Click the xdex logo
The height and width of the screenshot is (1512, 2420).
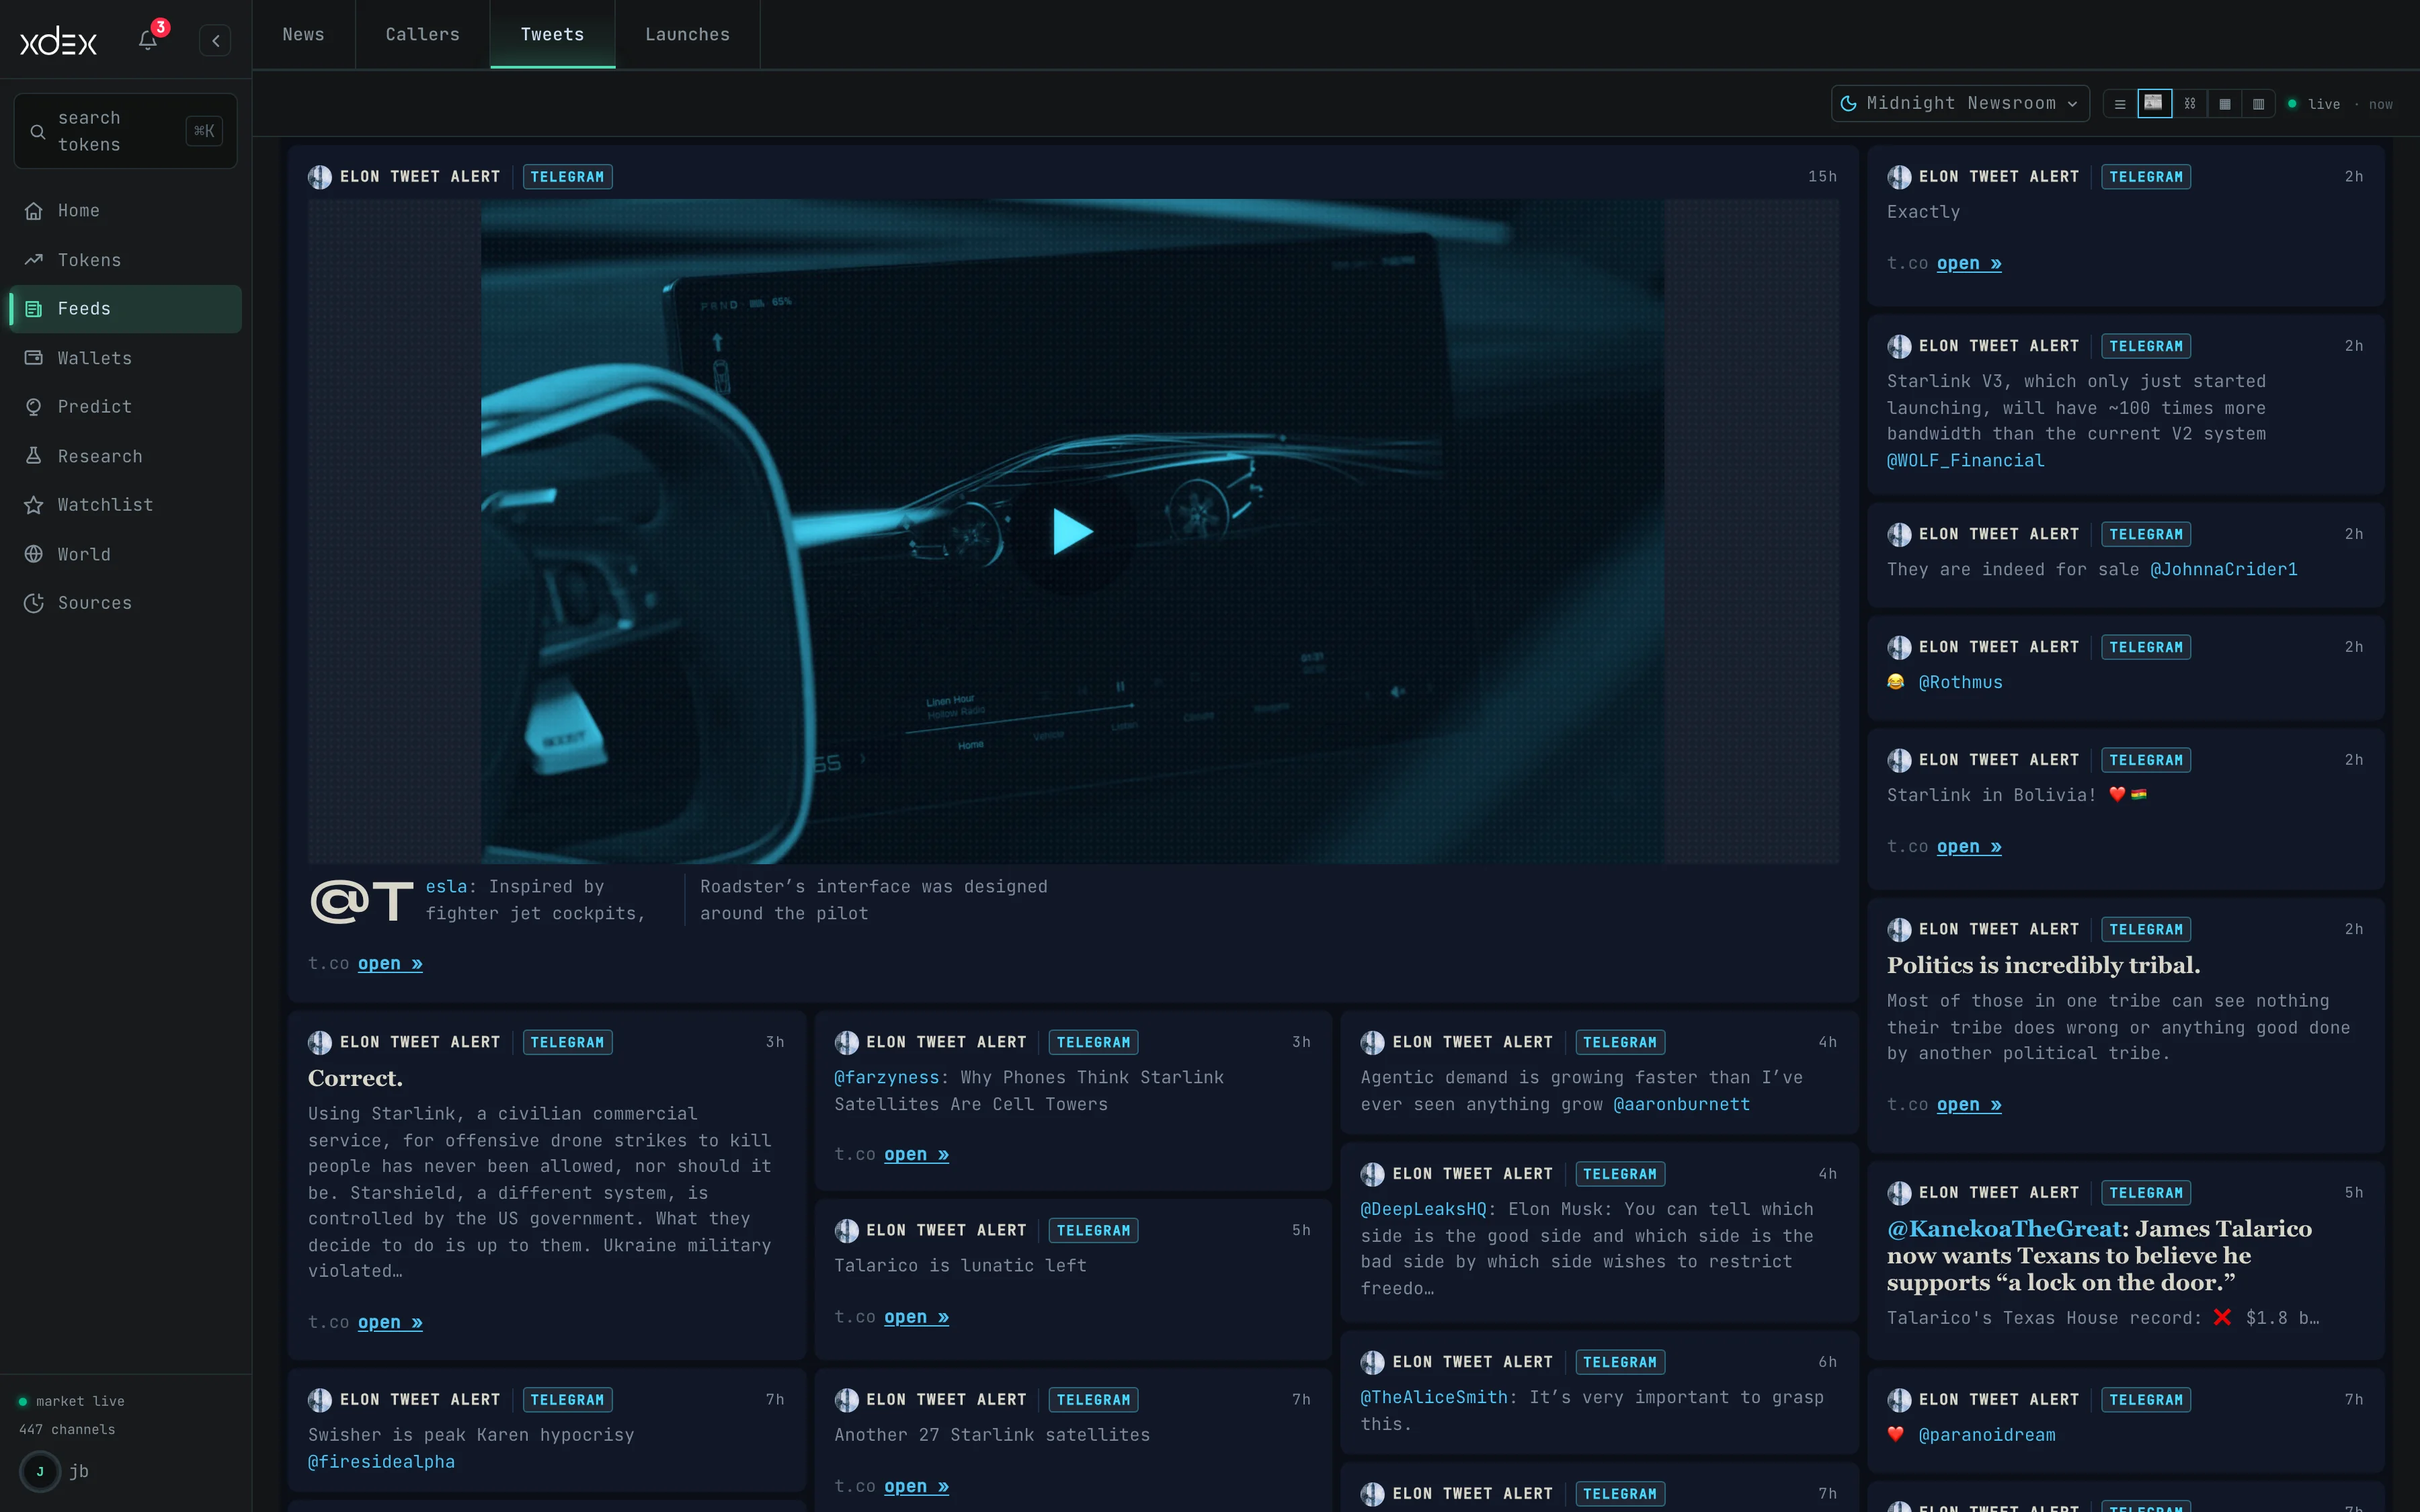coord(59,41)
